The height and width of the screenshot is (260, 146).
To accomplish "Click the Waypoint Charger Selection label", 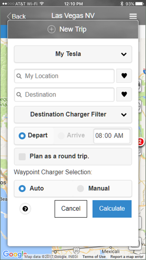I will (x=53, y=172).
